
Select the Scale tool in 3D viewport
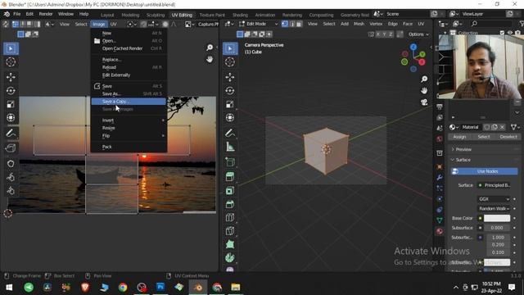pos(230,104)
